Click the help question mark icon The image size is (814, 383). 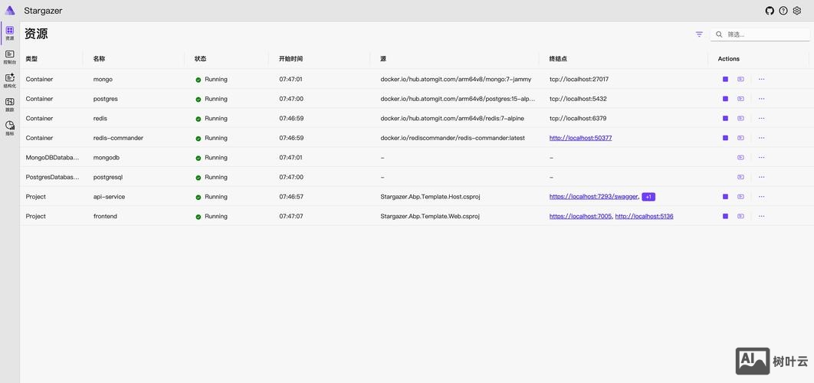tap(783, 11)
